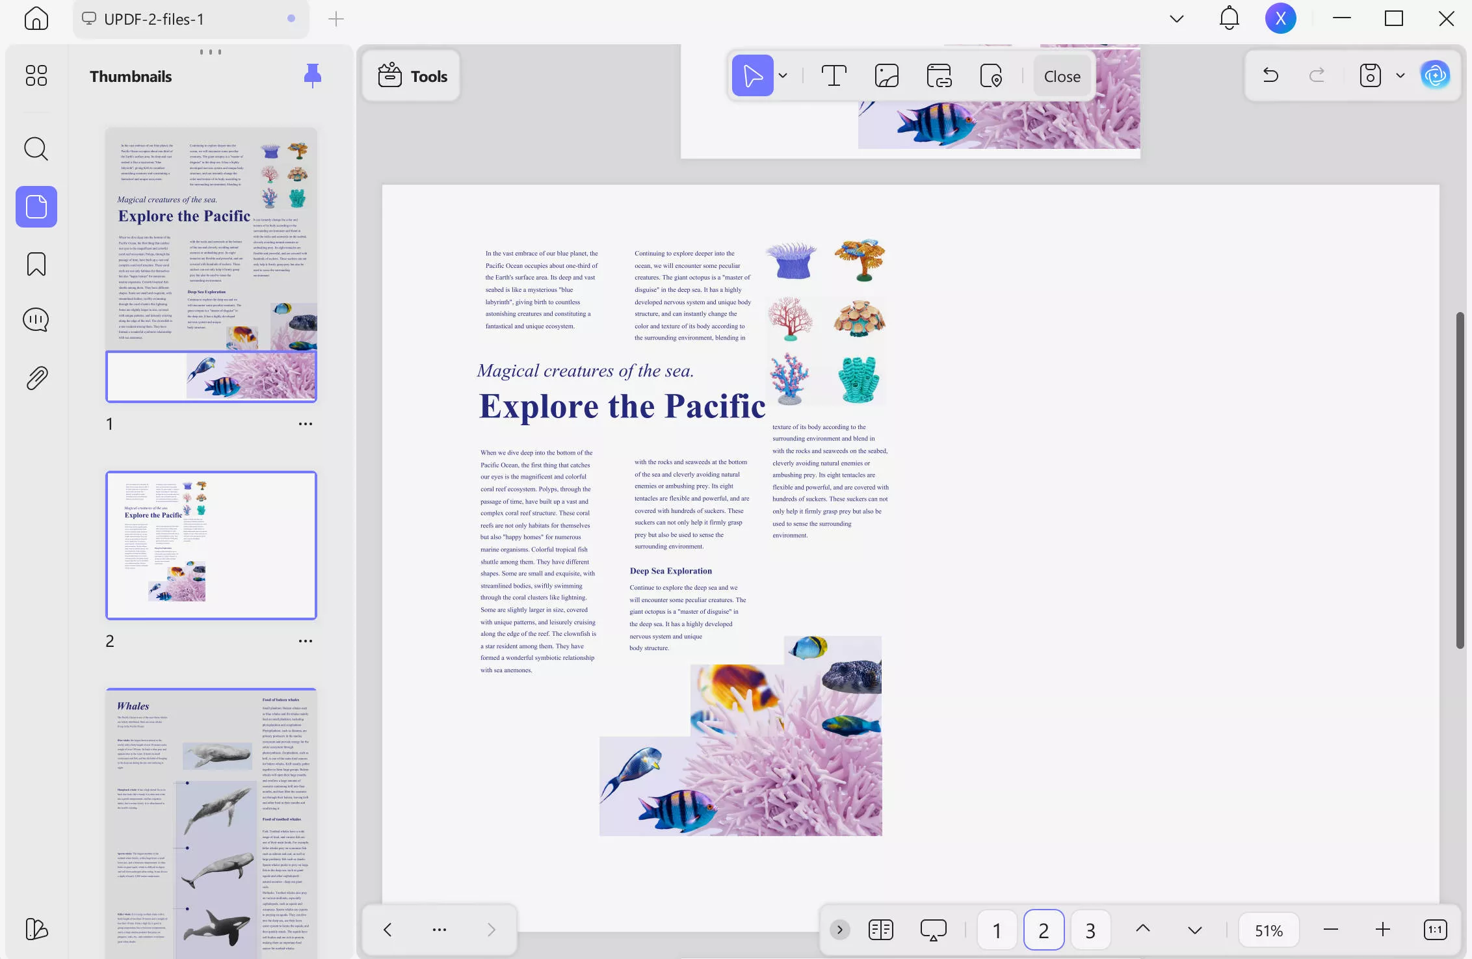Open options menu for page 1 thumbnail
The height and width of the screenshot is (959, 1472).
pos(305,423)
